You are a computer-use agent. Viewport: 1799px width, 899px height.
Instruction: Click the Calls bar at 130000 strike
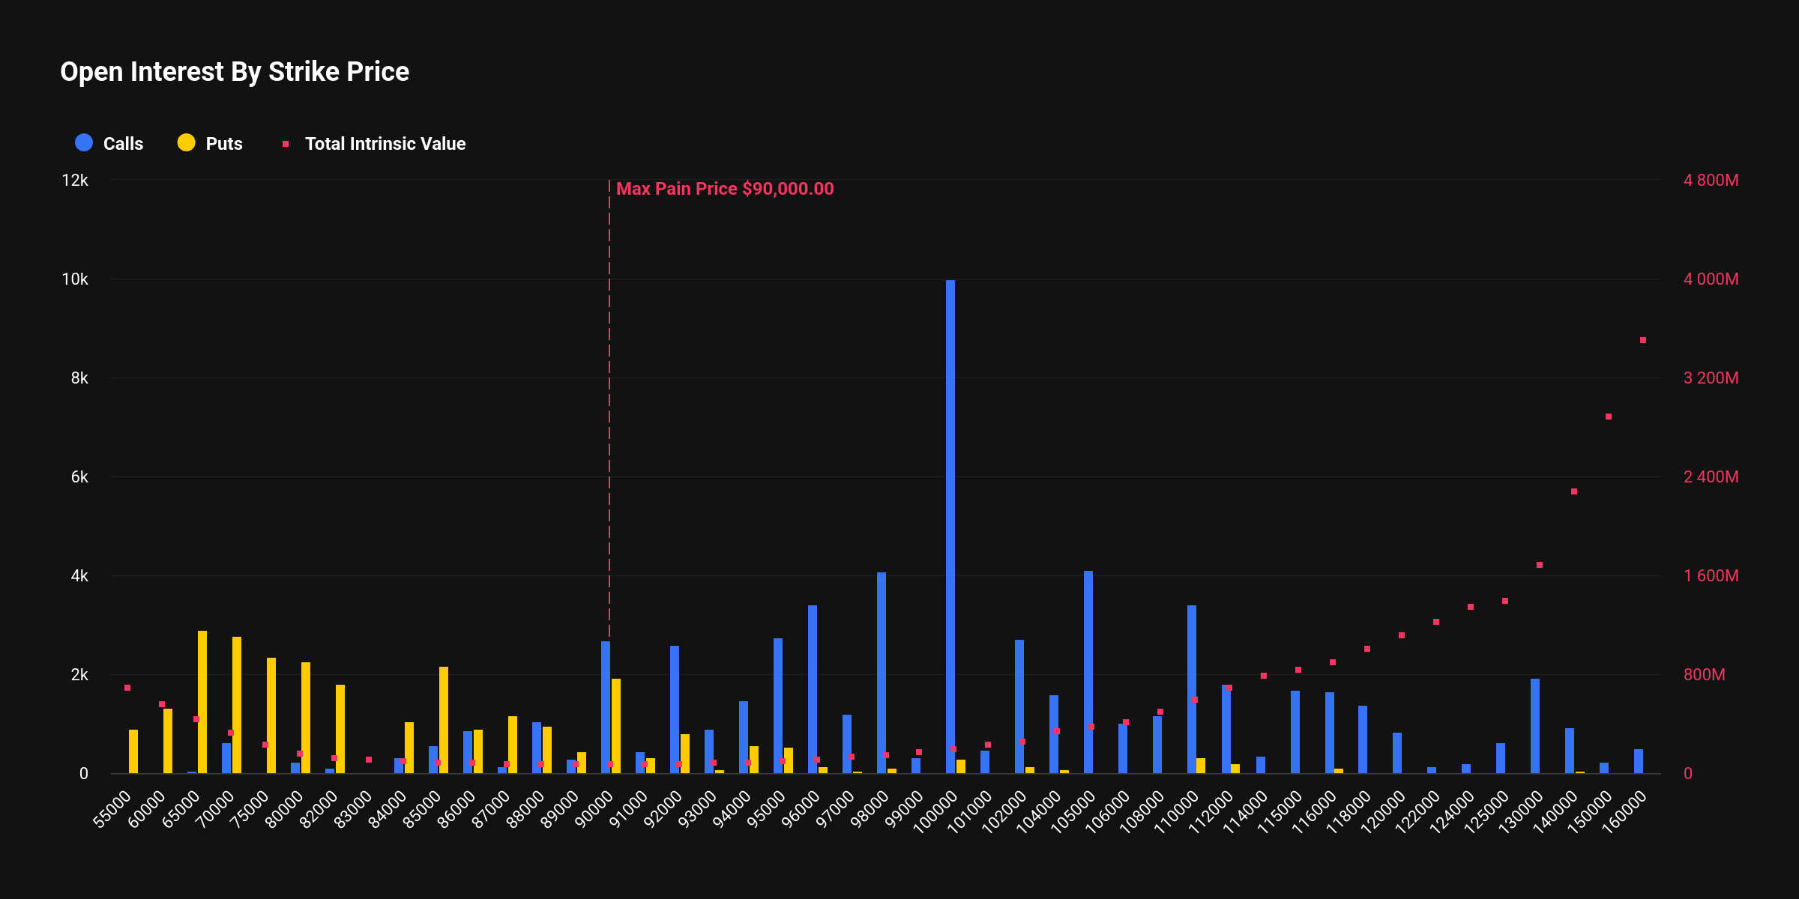pyautogui.click(x=1534, y=726)
